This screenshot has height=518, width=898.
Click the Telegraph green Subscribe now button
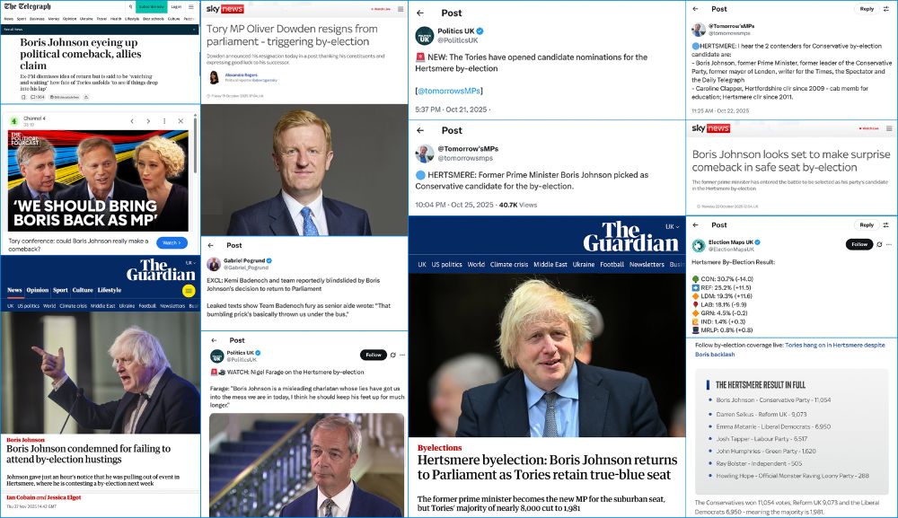(x=151, y=7)
